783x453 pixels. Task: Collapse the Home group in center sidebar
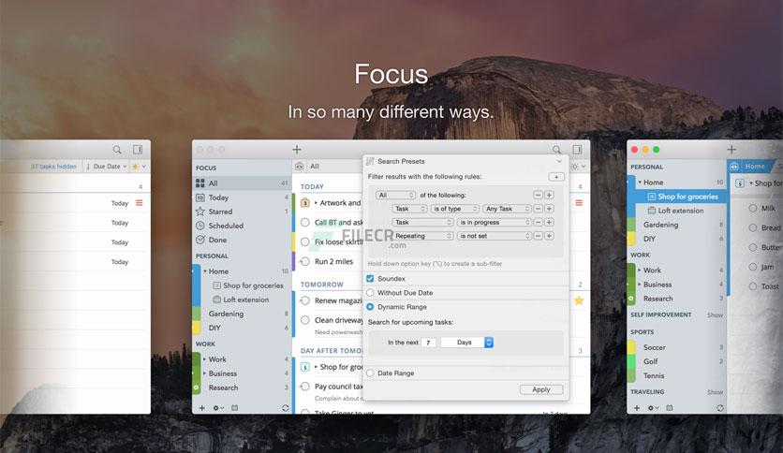(x=205, y=270)
